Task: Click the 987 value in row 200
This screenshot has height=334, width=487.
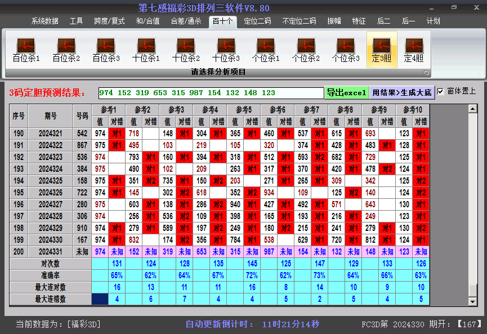Action: (x=269, y=252)
